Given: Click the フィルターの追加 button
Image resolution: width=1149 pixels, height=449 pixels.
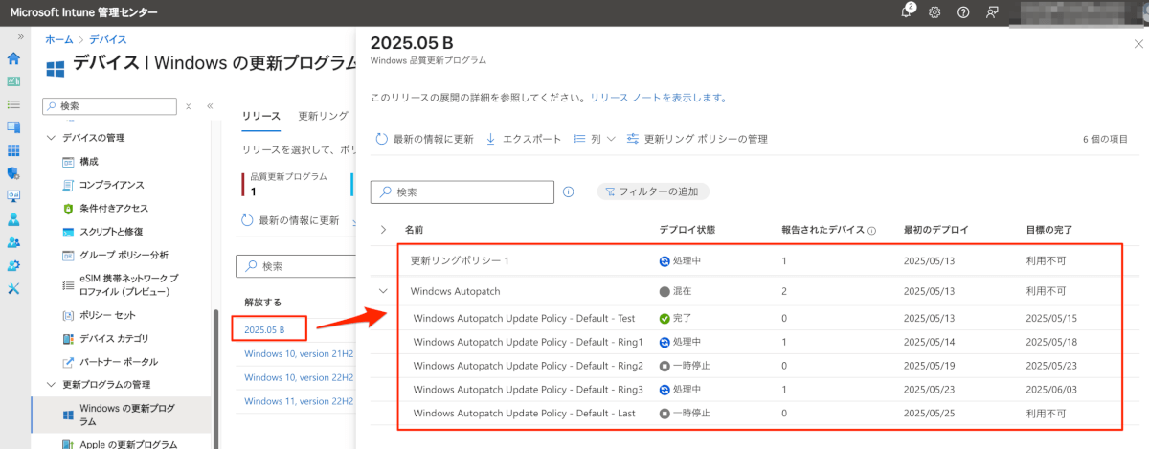Looking at the screenshot, I should [653, 191].
